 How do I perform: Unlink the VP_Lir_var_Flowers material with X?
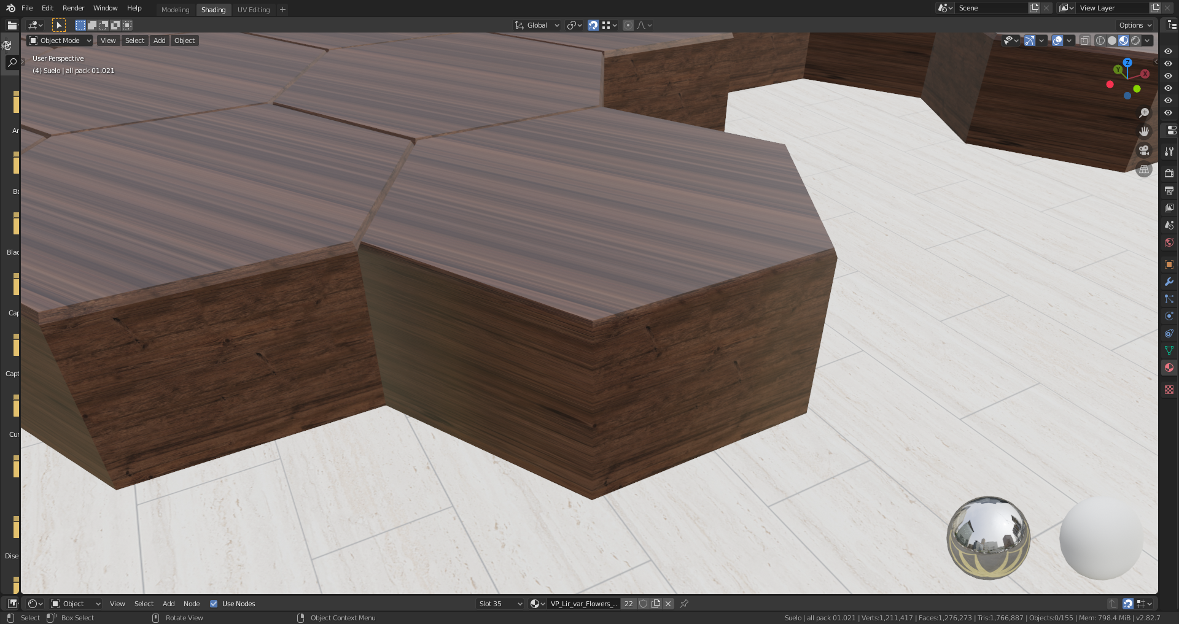click(x=668, y=604)
